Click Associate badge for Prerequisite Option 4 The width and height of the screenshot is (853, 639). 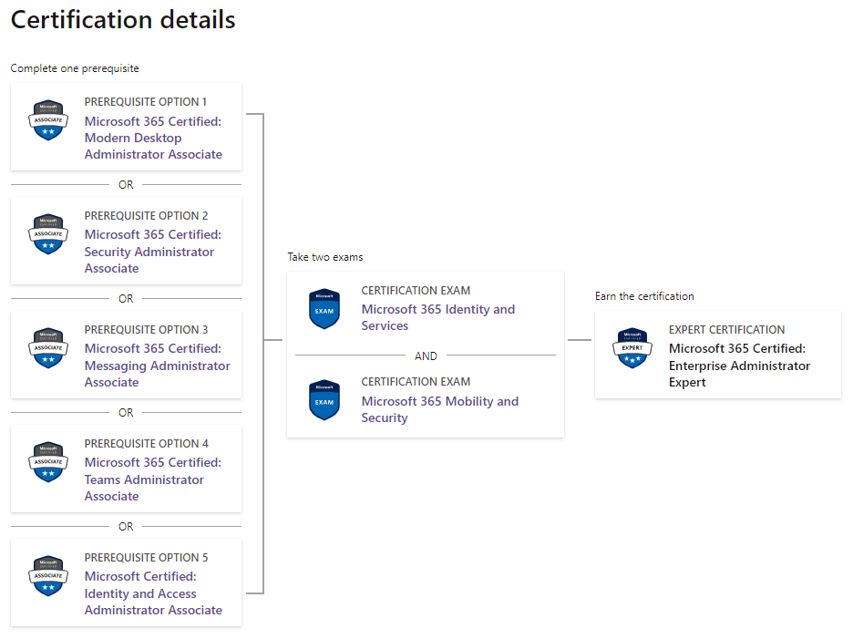click(48, 461)
